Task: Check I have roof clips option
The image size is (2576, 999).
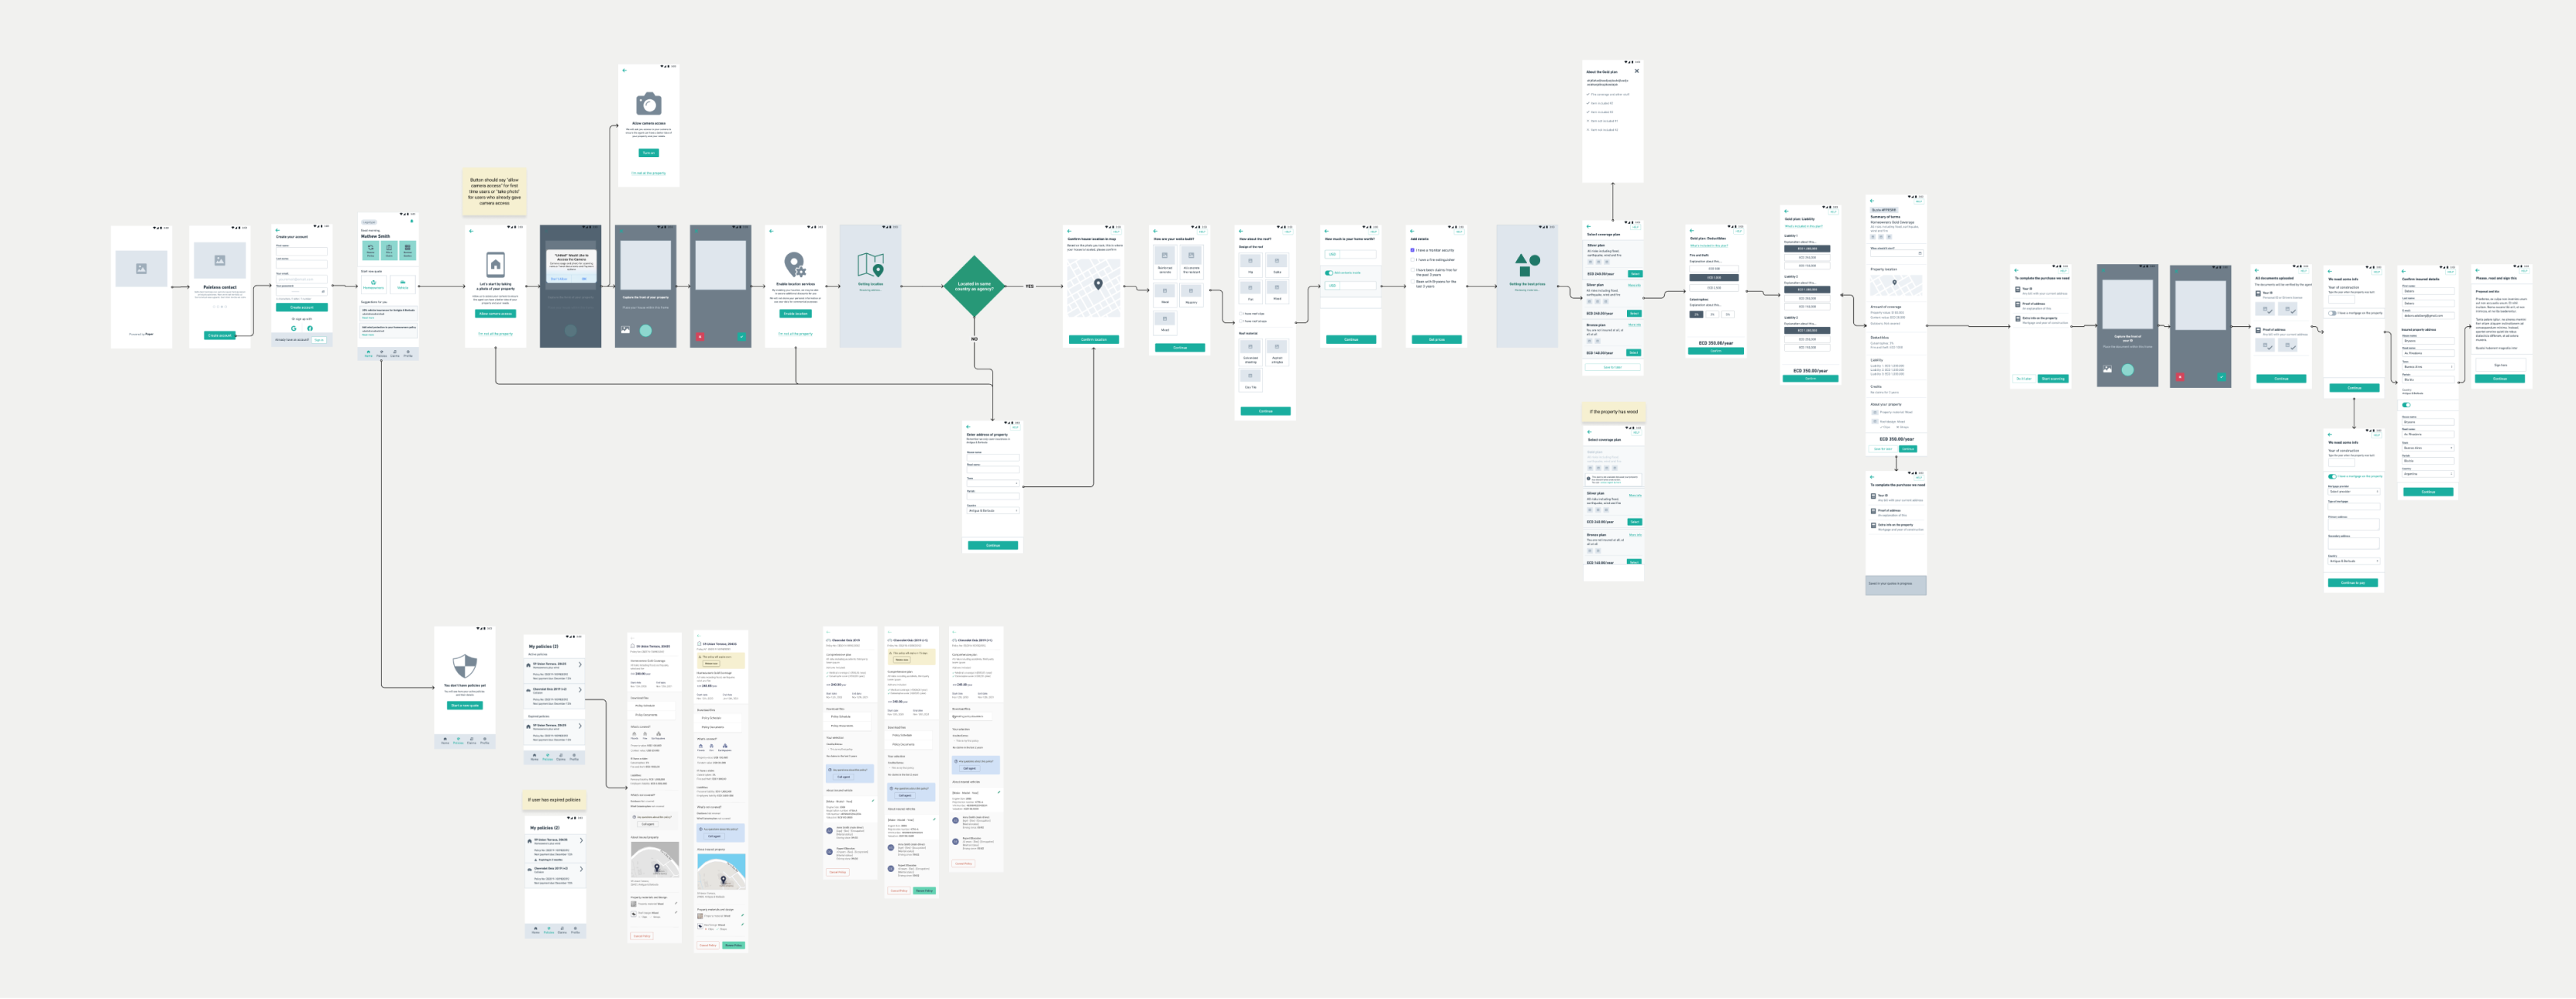Action: click(1241, 313)
